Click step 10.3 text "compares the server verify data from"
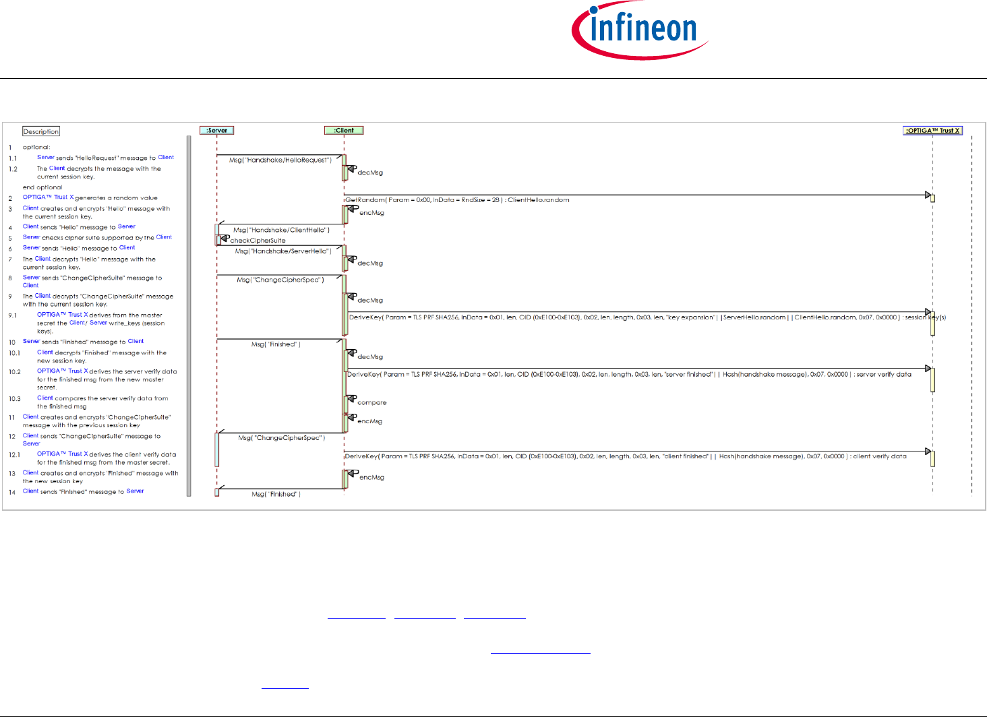The height and width of the screenshot is (717, 987). [x=111, y=399]
